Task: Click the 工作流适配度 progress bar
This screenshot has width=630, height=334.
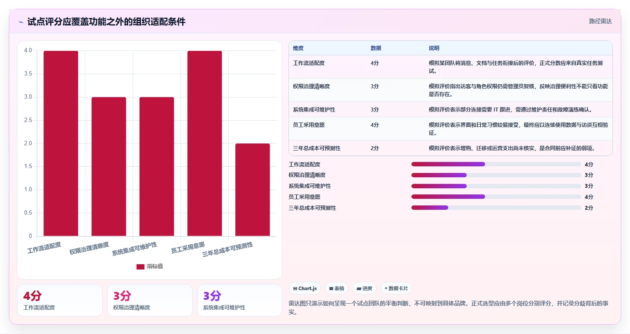Action: click(496, 164)
